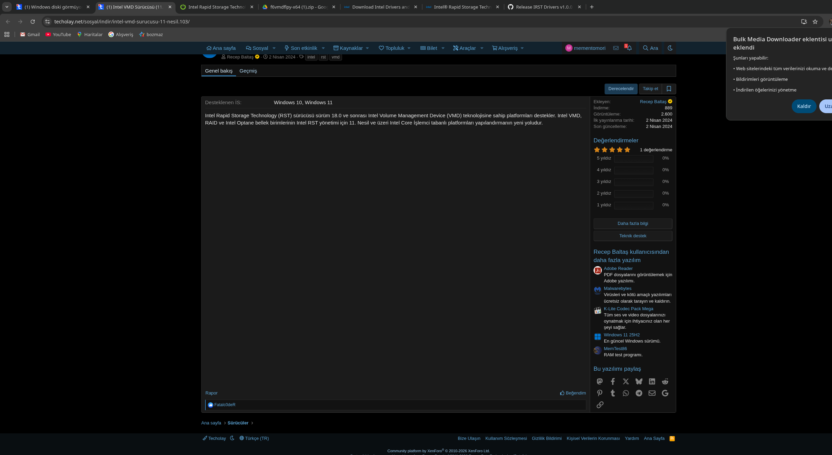Expand Topluluk dropdown arrow
Image resolution: width=832 pixels, height=455 pixels.
(409, 48)
